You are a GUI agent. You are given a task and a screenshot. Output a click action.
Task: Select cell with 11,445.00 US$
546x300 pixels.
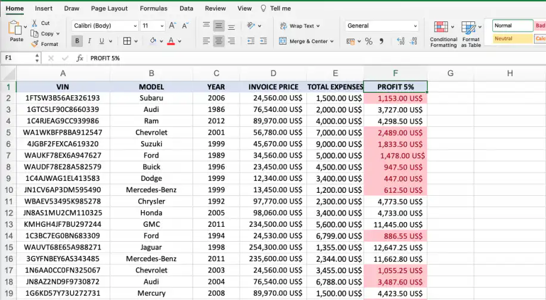(x=396, y=224)
